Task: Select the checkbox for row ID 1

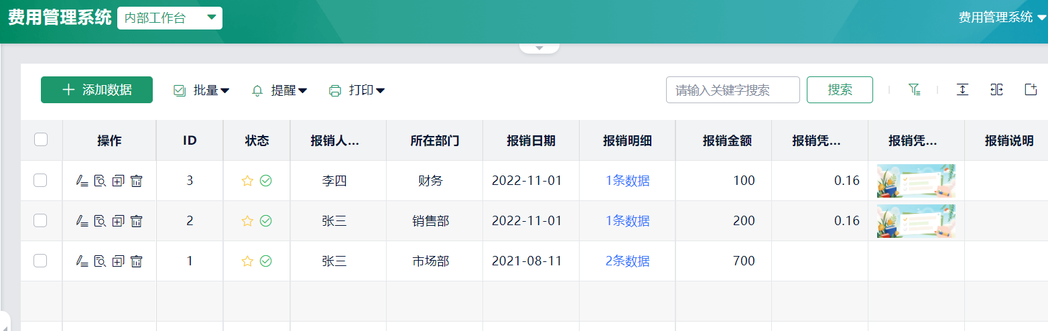Action: coord(40,261)
